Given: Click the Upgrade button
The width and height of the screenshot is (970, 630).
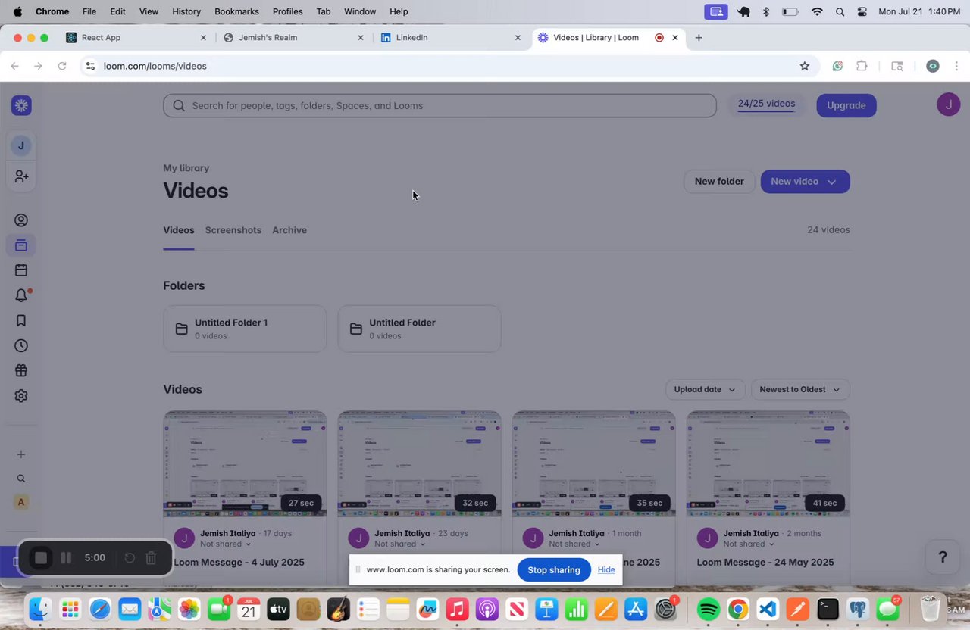Looking at the screenshot, I should (x=846, y=105).
